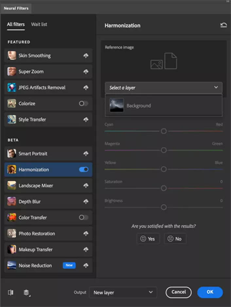Image resolution: width=231 pixels, height=307 pixels.
Task: Click the New badge on Noise Reduction
Action: [69, 265]
